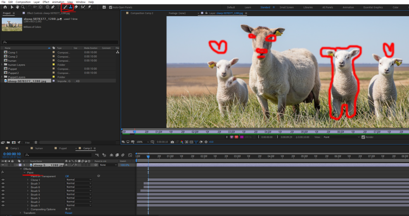The height and width of the screenshot is (216, 409).
Task: Click the 8 bpc color depth button
Action: click(x=28, y=142)
